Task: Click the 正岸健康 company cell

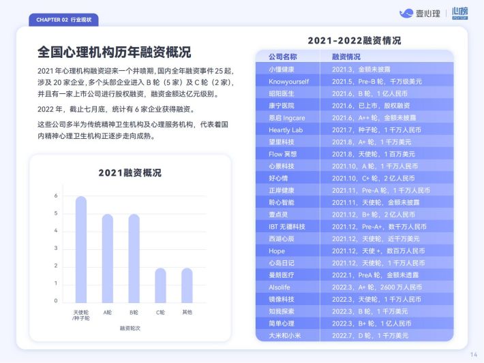Action: pos(282,190)
